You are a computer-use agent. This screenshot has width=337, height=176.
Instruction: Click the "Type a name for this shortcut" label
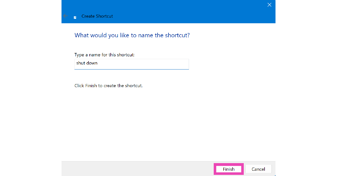pyautogui.click(x=104, y=55)
